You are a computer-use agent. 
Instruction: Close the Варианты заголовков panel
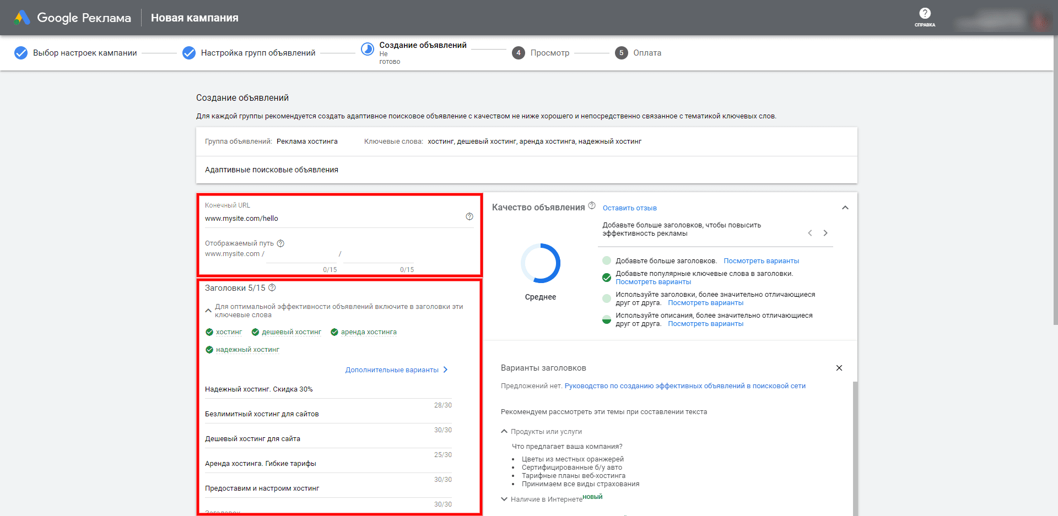[x=839, y=368]
